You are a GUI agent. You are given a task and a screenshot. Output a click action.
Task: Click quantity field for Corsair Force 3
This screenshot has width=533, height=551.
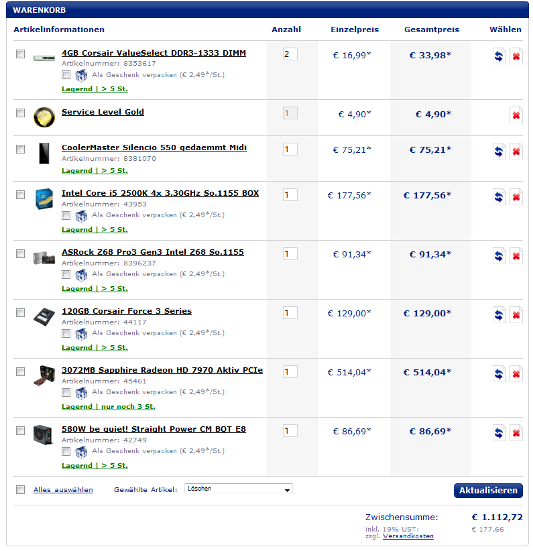pos(290,313)
